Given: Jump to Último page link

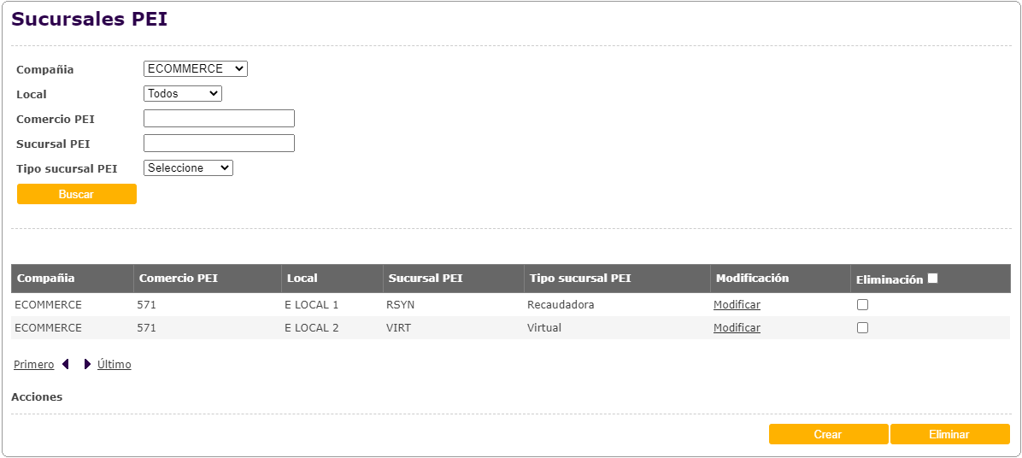Looking at the screenshot, I should tap(115, 365).
